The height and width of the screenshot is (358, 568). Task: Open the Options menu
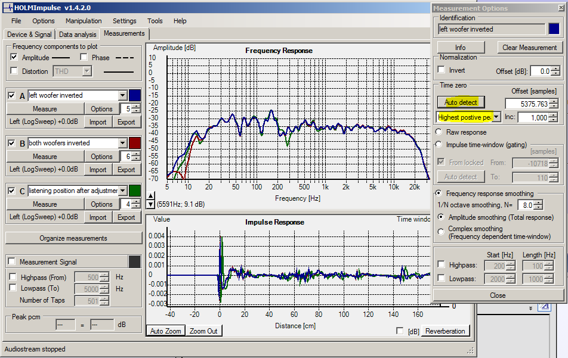(44, 21)
